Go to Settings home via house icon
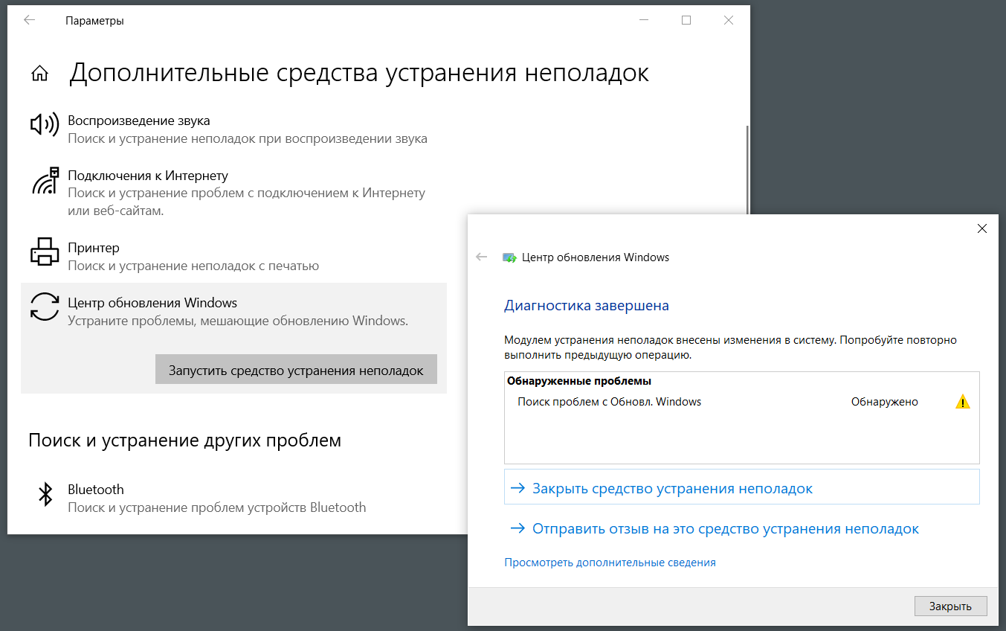 39,73
